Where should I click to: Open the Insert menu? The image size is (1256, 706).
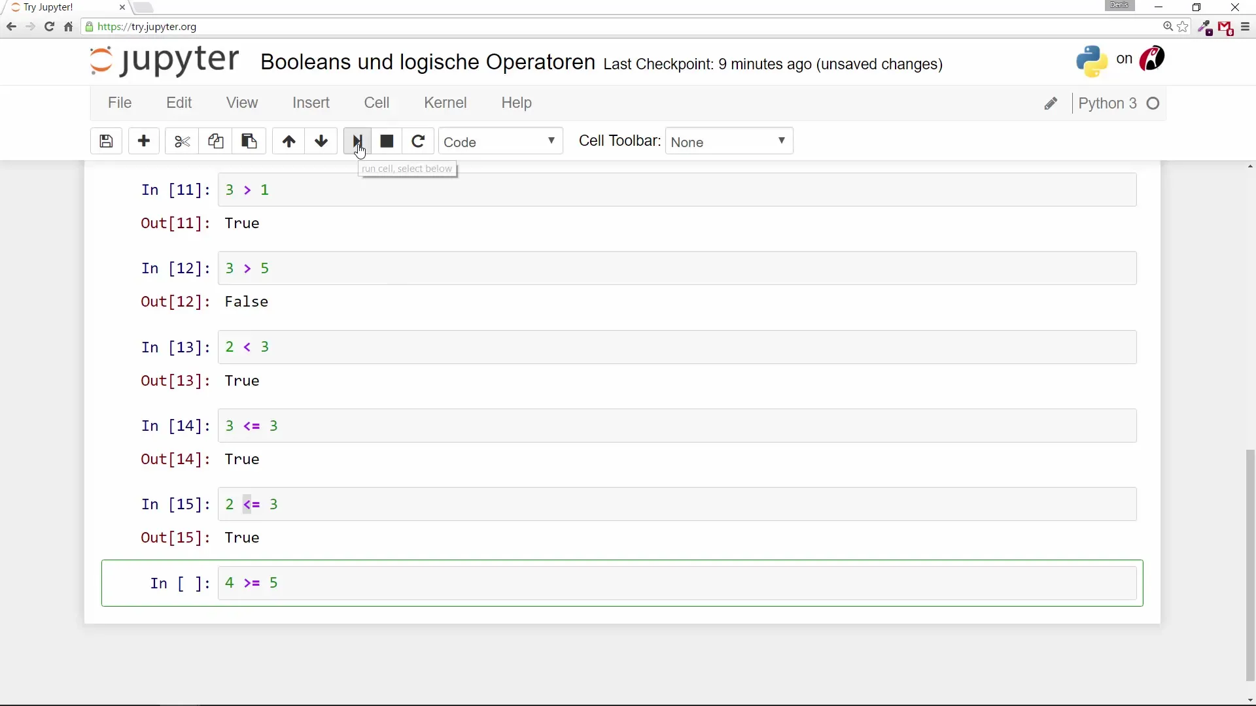click(311, 103)
